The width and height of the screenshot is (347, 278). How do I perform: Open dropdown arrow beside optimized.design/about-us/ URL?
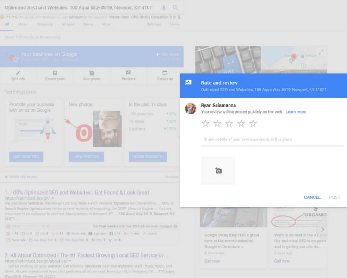click(70, 261)
